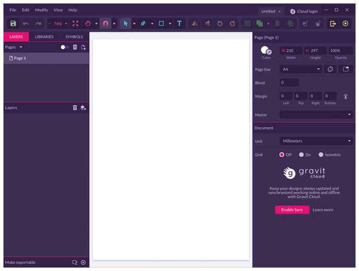Switch to the Libraries tab
The image size is (359, 271).
(x=44, y=36)
